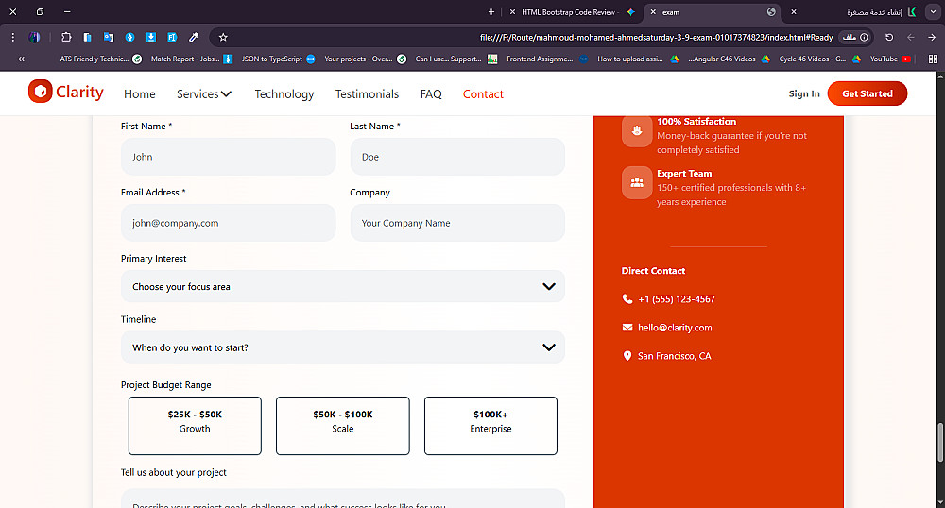Select the Contact nav item
This screenshot has height=508, width=945.
pos(483,93)
